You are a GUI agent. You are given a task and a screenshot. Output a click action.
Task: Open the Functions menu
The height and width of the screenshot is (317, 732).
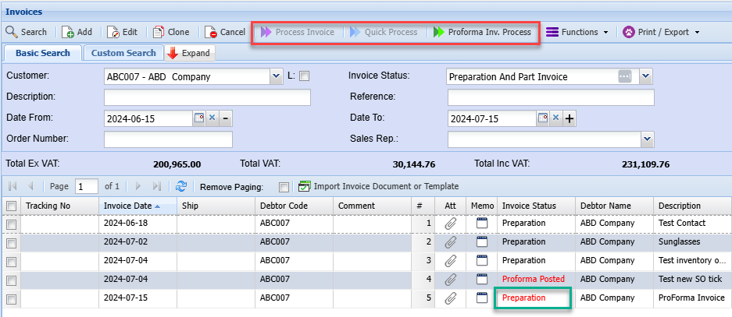click(x=577, y=32)
